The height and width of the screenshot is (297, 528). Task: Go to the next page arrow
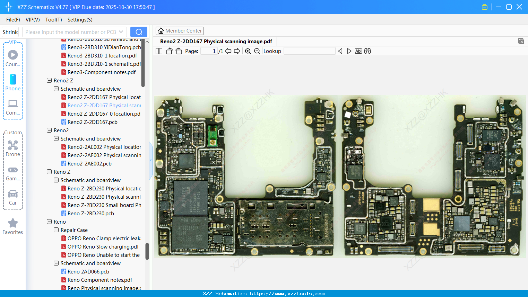coord(237,51)
